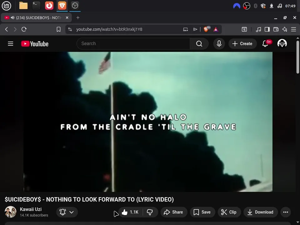Expand the YouTube guide menu

pyautogui.click(x=11, y=44)
